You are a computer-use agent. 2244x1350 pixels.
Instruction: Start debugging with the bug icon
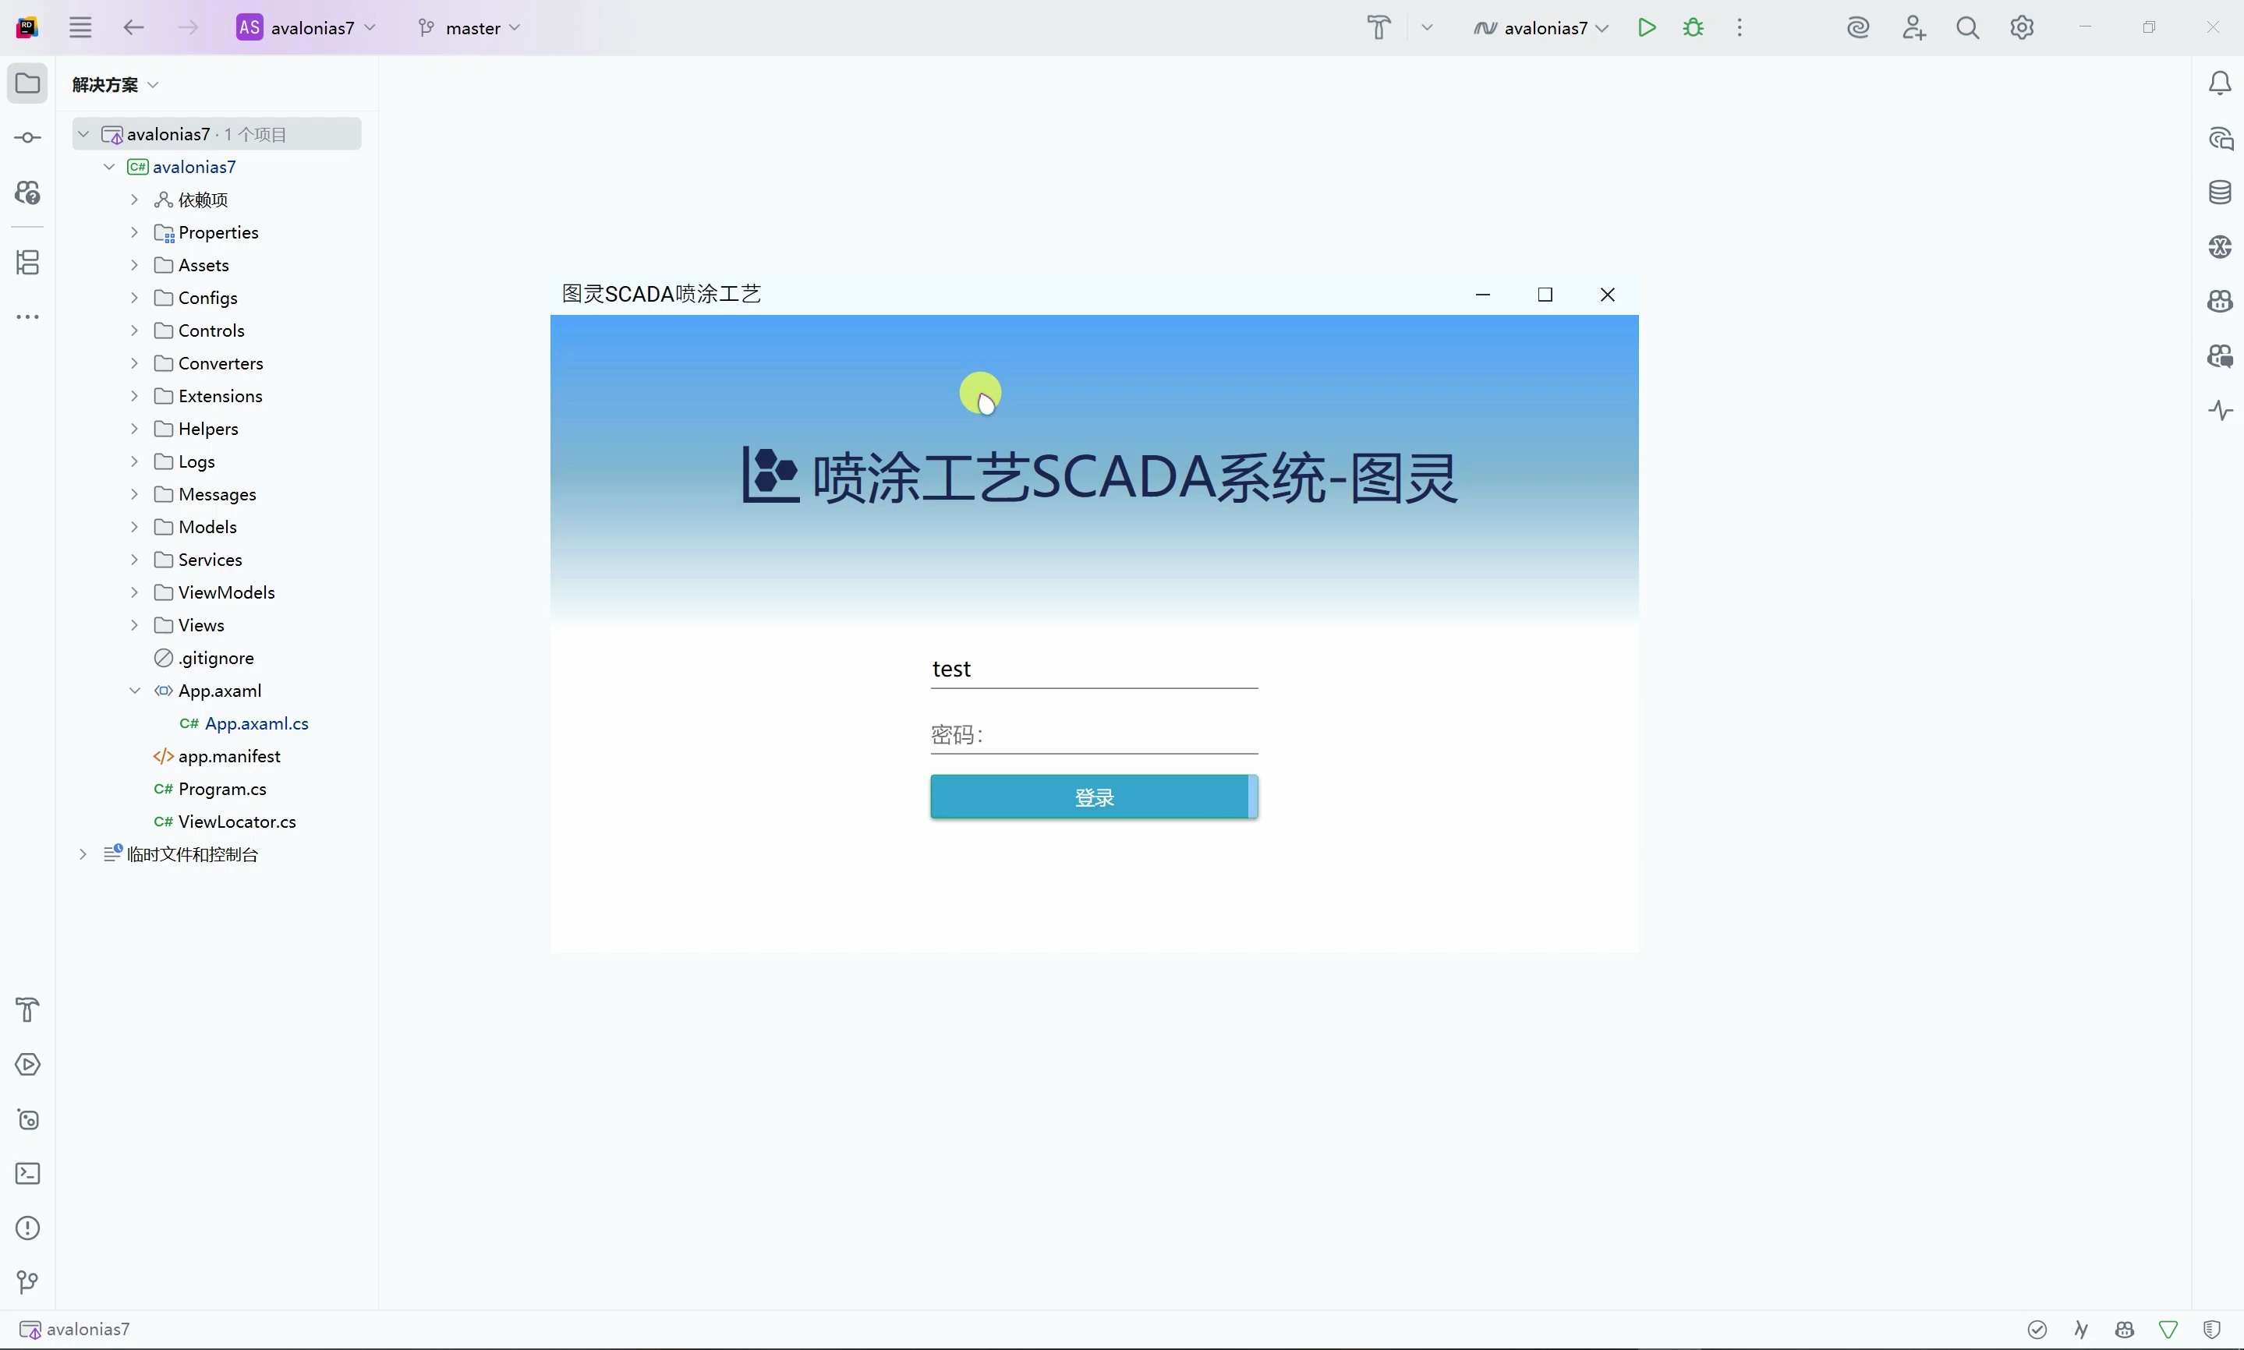[x=1694, y=27]
